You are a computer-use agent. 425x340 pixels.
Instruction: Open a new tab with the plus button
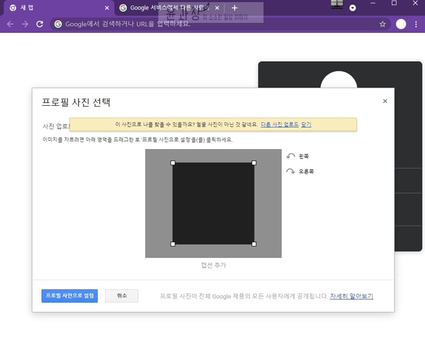point(235,8)
